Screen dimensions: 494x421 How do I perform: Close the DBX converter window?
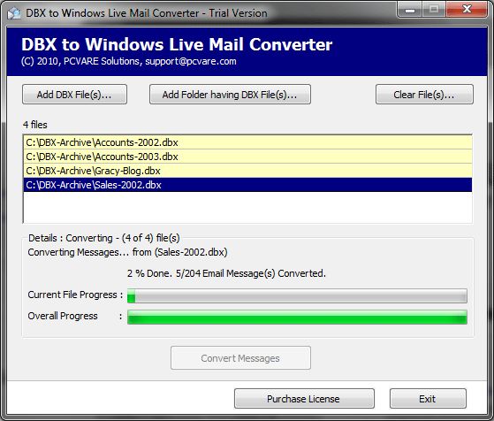(x=467, y=10)
